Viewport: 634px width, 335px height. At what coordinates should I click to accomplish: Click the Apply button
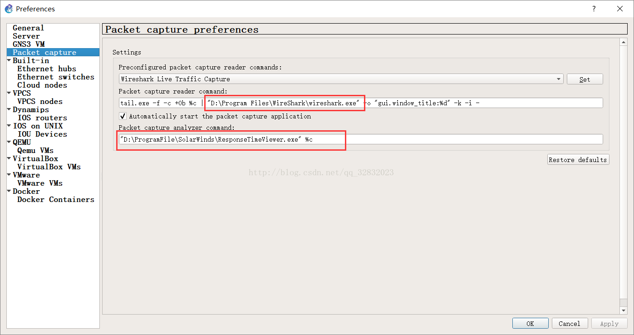click(x=609, y=324)
